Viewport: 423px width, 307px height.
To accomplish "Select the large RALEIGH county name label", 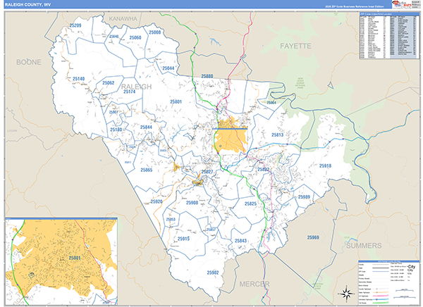I will pos(135,86).
